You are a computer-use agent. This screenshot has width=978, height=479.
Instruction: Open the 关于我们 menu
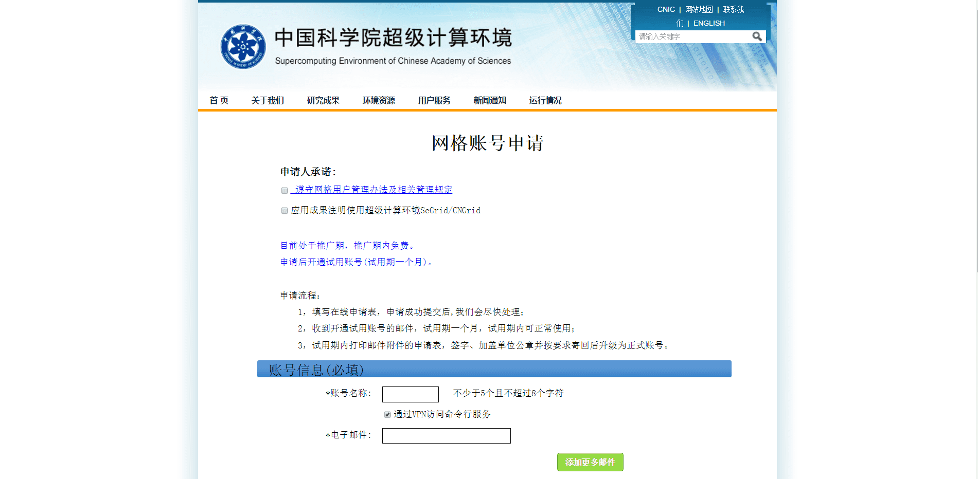click(268, 100)
